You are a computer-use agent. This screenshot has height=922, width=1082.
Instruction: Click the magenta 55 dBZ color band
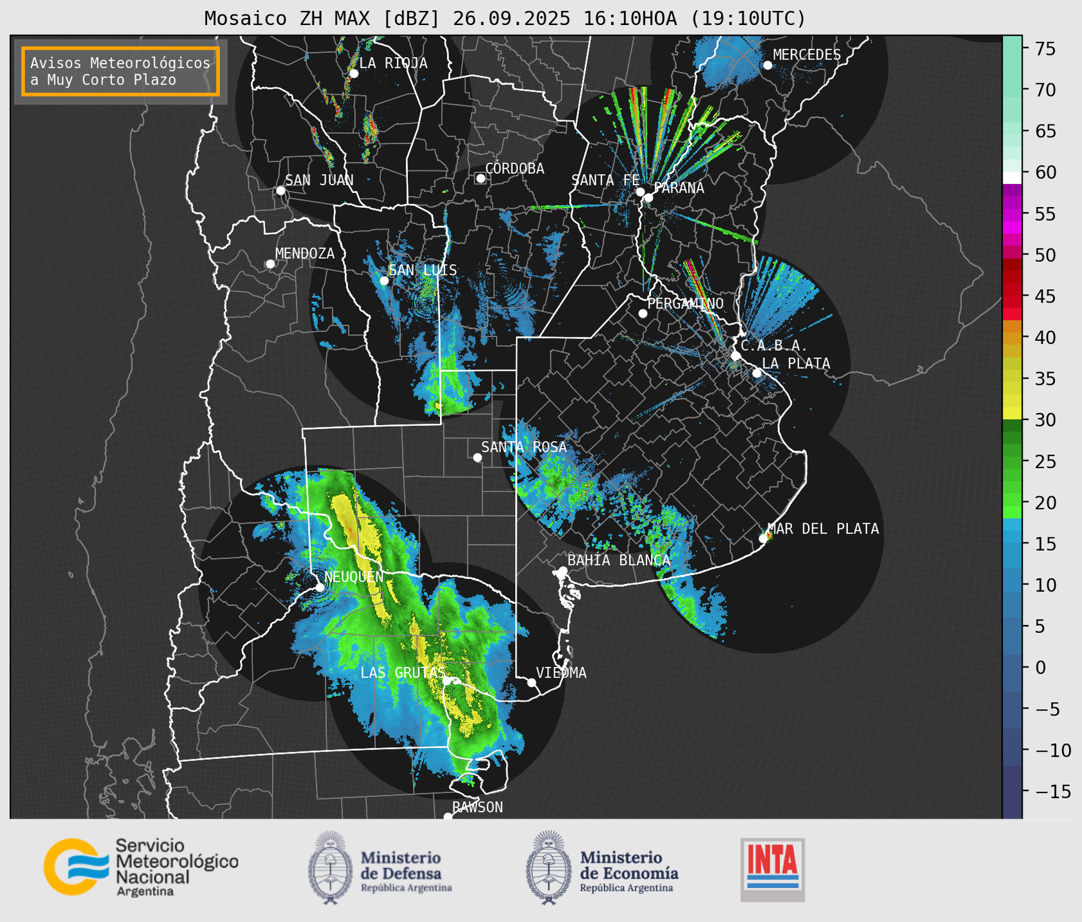(x=1012, y=214)
